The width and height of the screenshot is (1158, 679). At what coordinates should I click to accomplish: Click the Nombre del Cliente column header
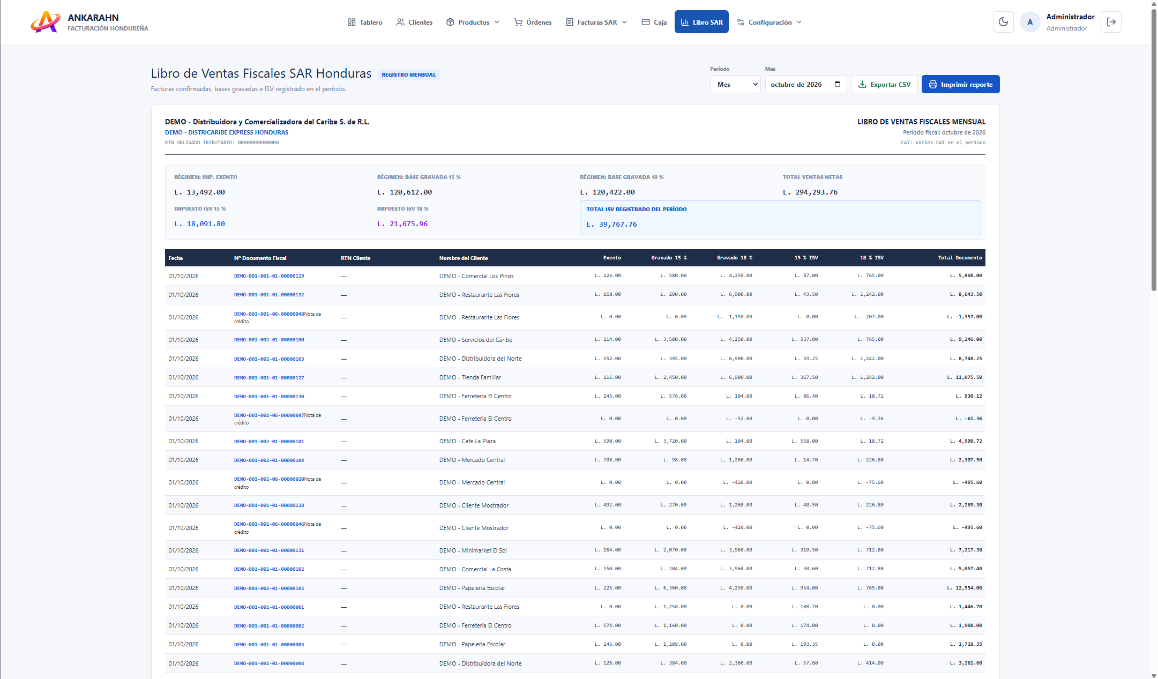(464, 258)
